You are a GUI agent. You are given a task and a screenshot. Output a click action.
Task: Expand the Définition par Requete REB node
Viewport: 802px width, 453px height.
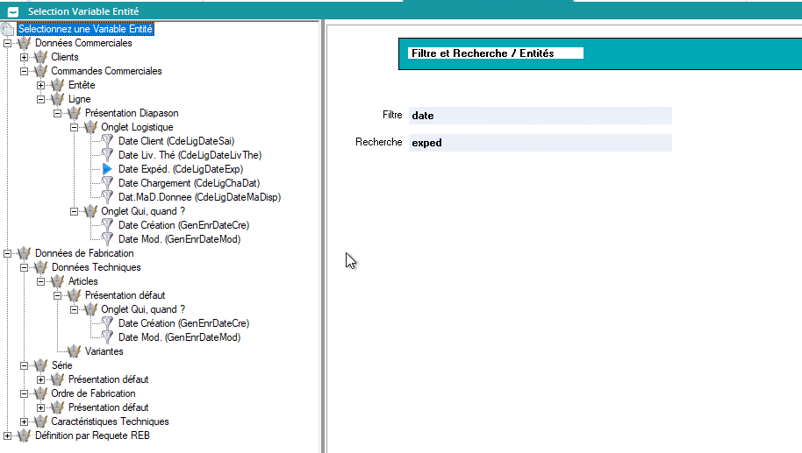[8, 435]
